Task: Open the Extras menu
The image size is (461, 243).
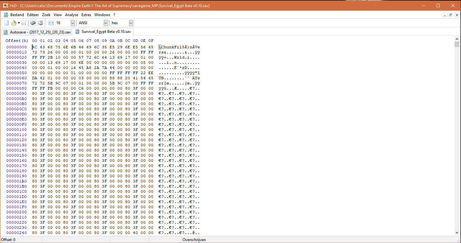Action: pyautogui.click(x=86, y=15)
